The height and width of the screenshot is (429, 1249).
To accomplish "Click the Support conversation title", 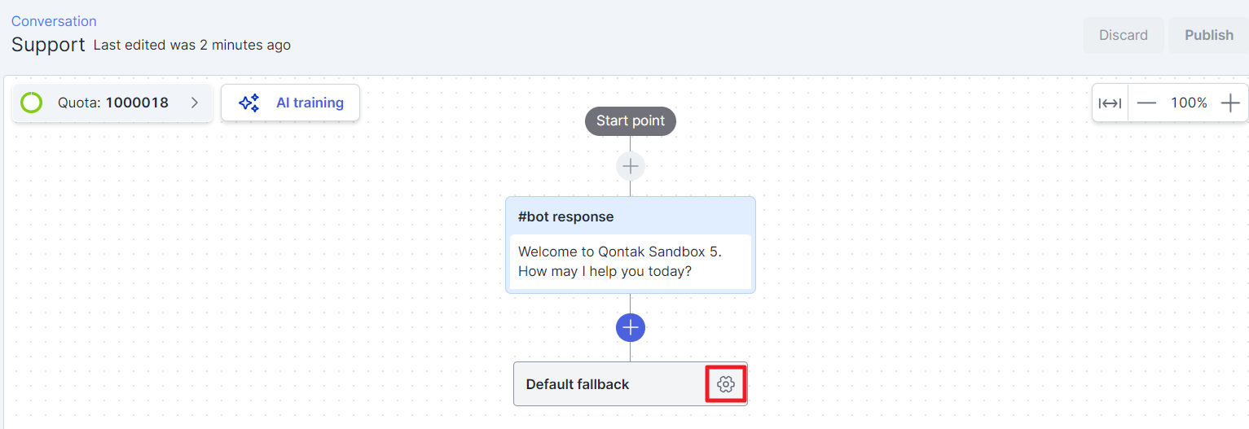I will (x=48, y=45).
